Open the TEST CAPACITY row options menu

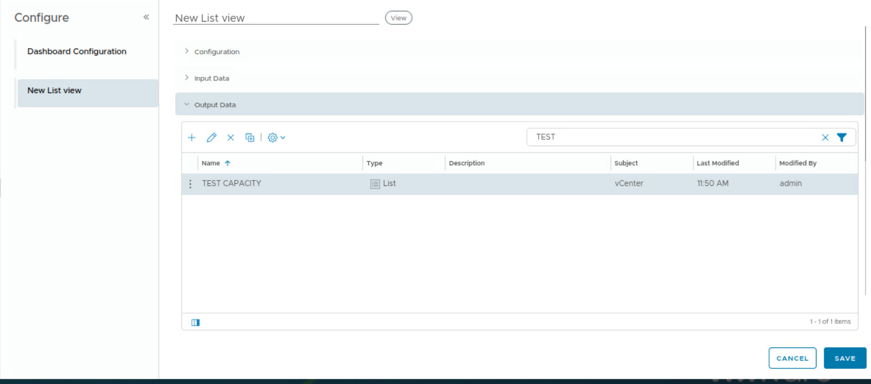(190, 184)
